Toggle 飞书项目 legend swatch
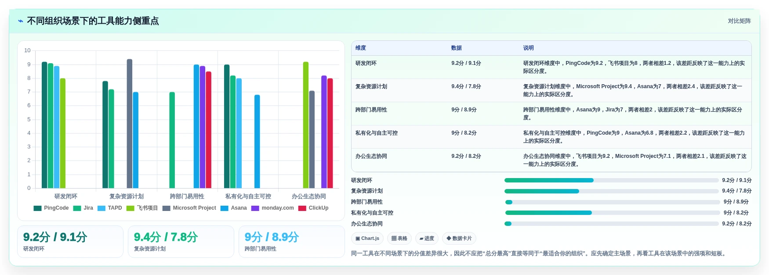 (x=130, y=208)
